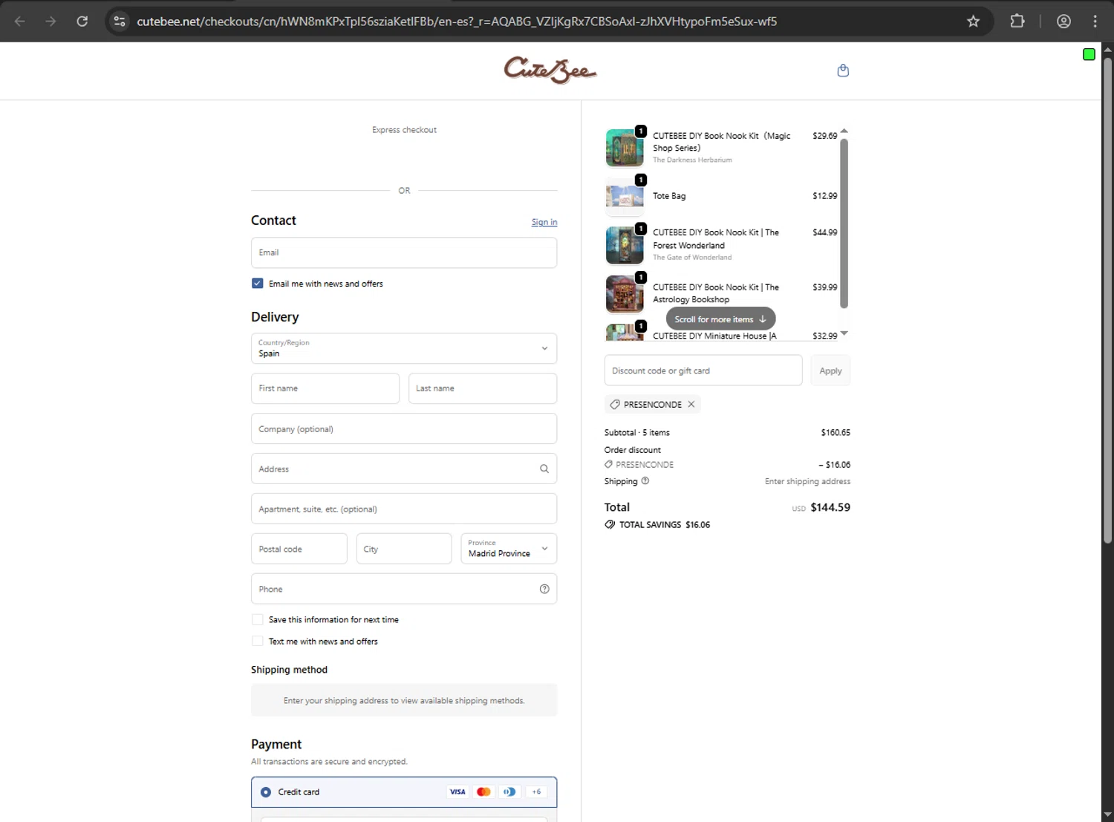
Task: Click the address search magnifier icon
Action: 544,469
